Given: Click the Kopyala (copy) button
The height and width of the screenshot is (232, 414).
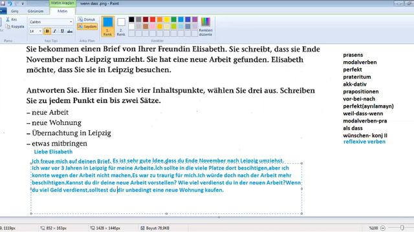Looking at the screenshot, I should (15, 26).
